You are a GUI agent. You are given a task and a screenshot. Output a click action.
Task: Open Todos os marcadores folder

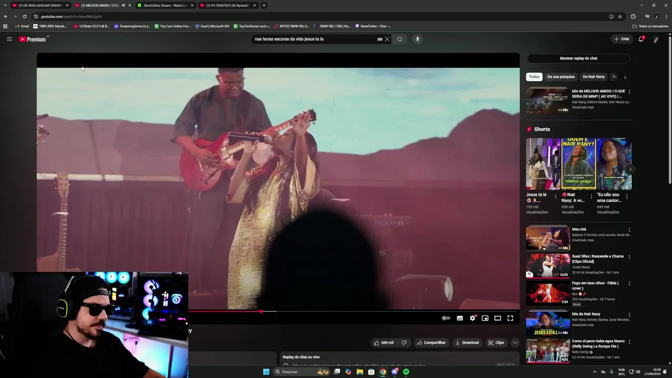tap(650, 26)
